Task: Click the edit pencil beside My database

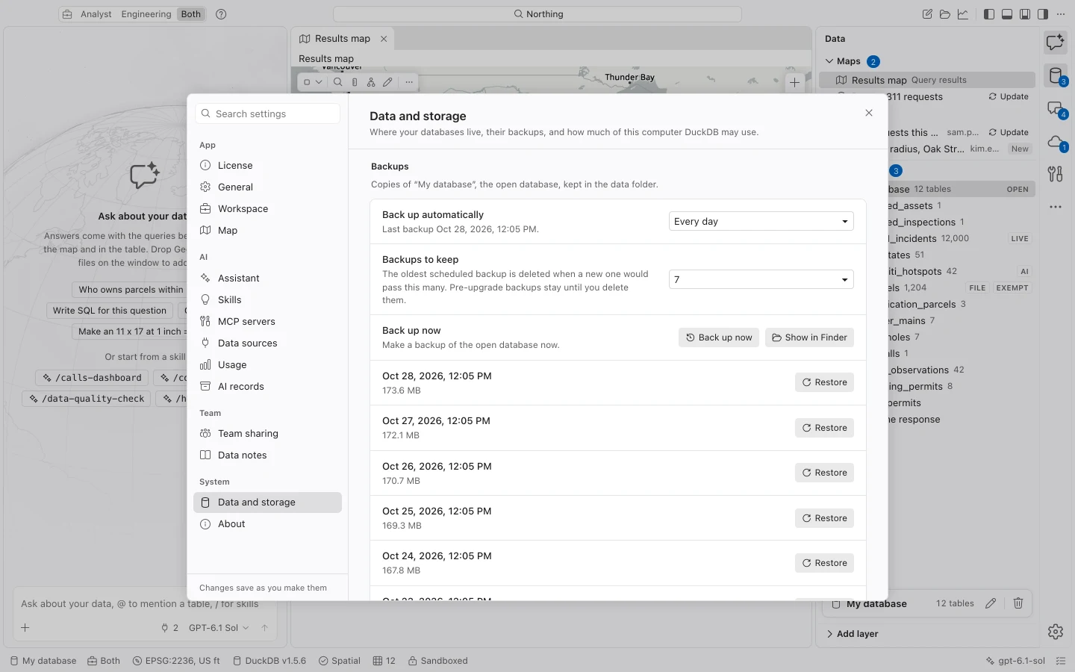Action: click(991, 603)
